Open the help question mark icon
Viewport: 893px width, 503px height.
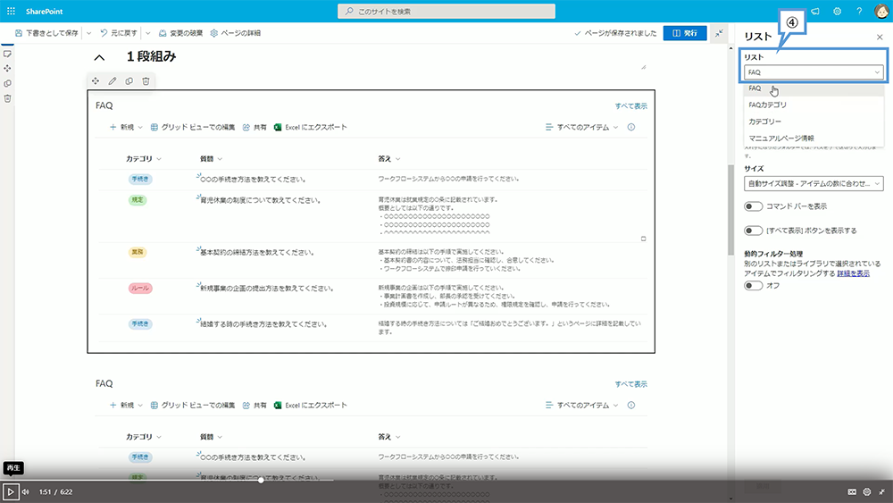[x=859, y=11]
